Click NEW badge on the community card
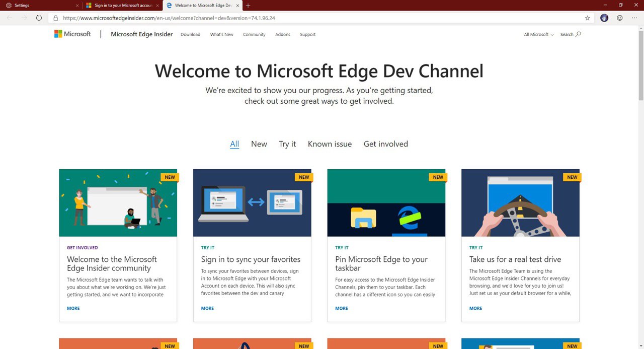This screenshot has height=349, width=644. coord(170,177)
